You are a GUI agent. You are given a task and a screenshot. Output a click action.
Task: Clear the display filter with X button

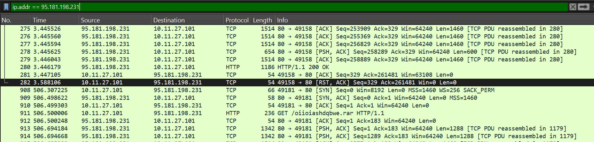pyautogui.click(x=573, y=7)
